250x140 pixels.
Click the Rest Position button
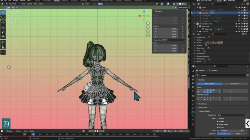235,84
